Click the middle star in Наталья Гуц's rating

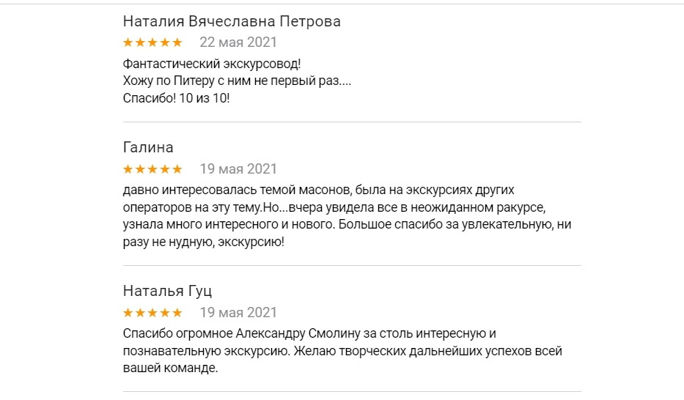[152, 313]
